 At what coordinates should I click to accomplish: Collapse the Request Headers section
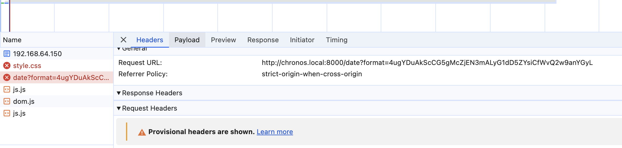pos(119,108)
